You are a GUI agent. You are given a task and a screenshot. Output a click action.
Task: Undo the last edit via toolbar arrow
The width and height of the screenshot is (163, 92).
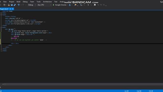[19, 5]
